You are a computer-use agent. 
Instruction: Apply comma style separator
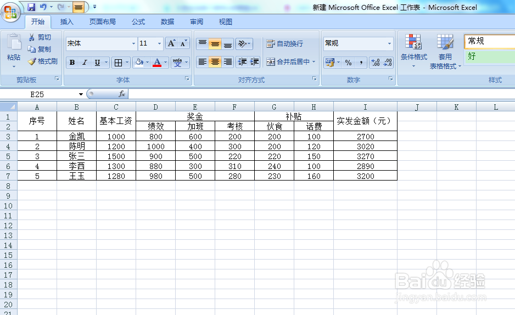coord(361,63)
